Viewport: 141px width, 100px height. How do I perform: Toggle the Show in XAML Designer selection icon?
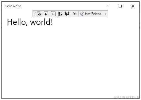pos(67,14)
